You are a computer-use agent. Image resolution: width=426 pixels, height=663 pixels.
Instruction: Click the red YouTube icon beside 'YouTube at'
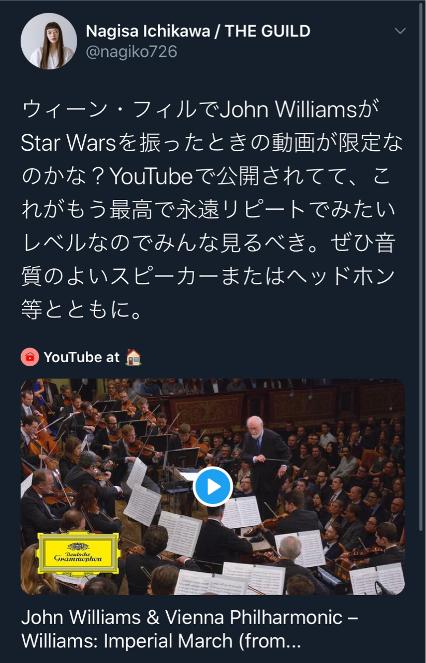coord(30,357)
